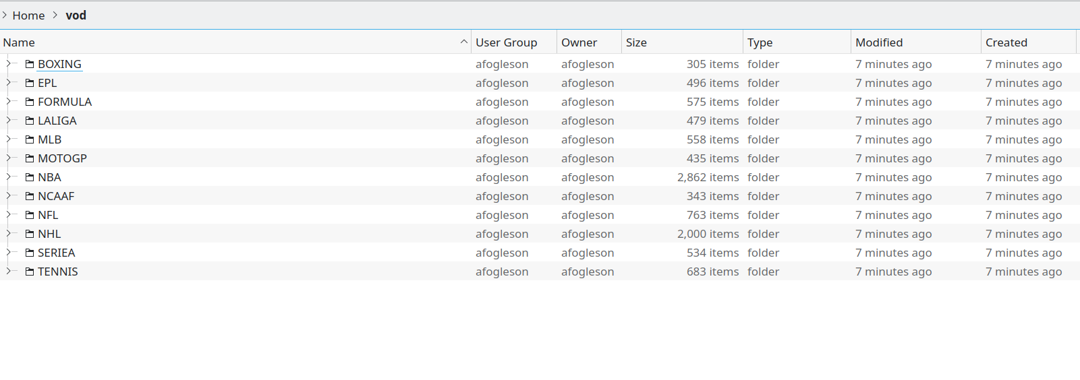Select the LALIGA folder name
The image size is (1080, 380).
pos(57,121)
